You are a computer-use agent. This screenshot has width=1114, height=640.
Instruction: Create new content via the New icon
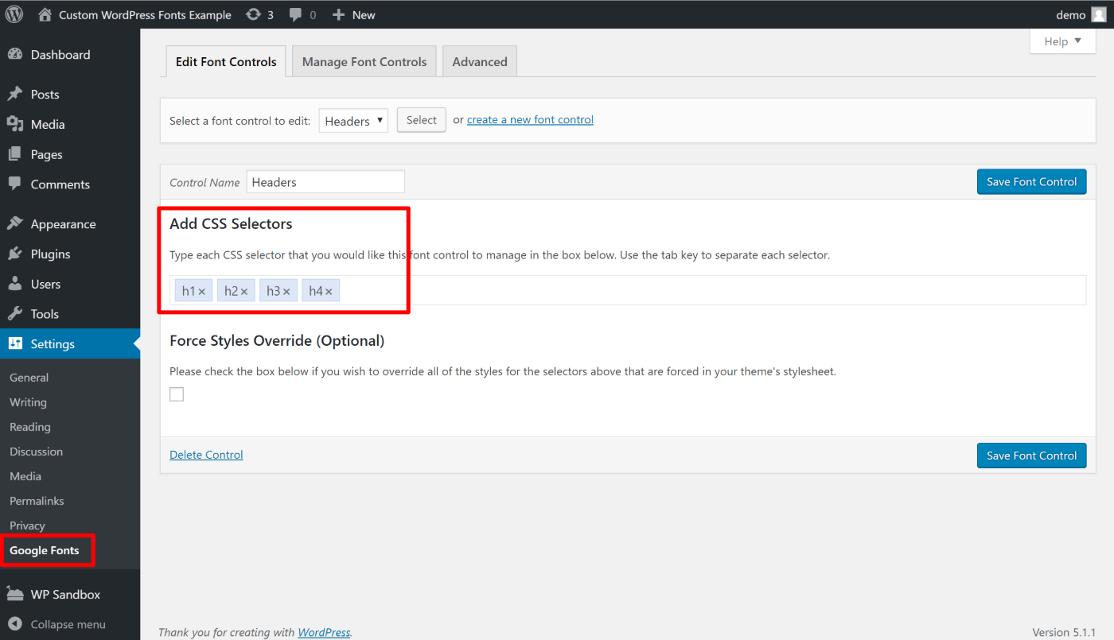353,14
